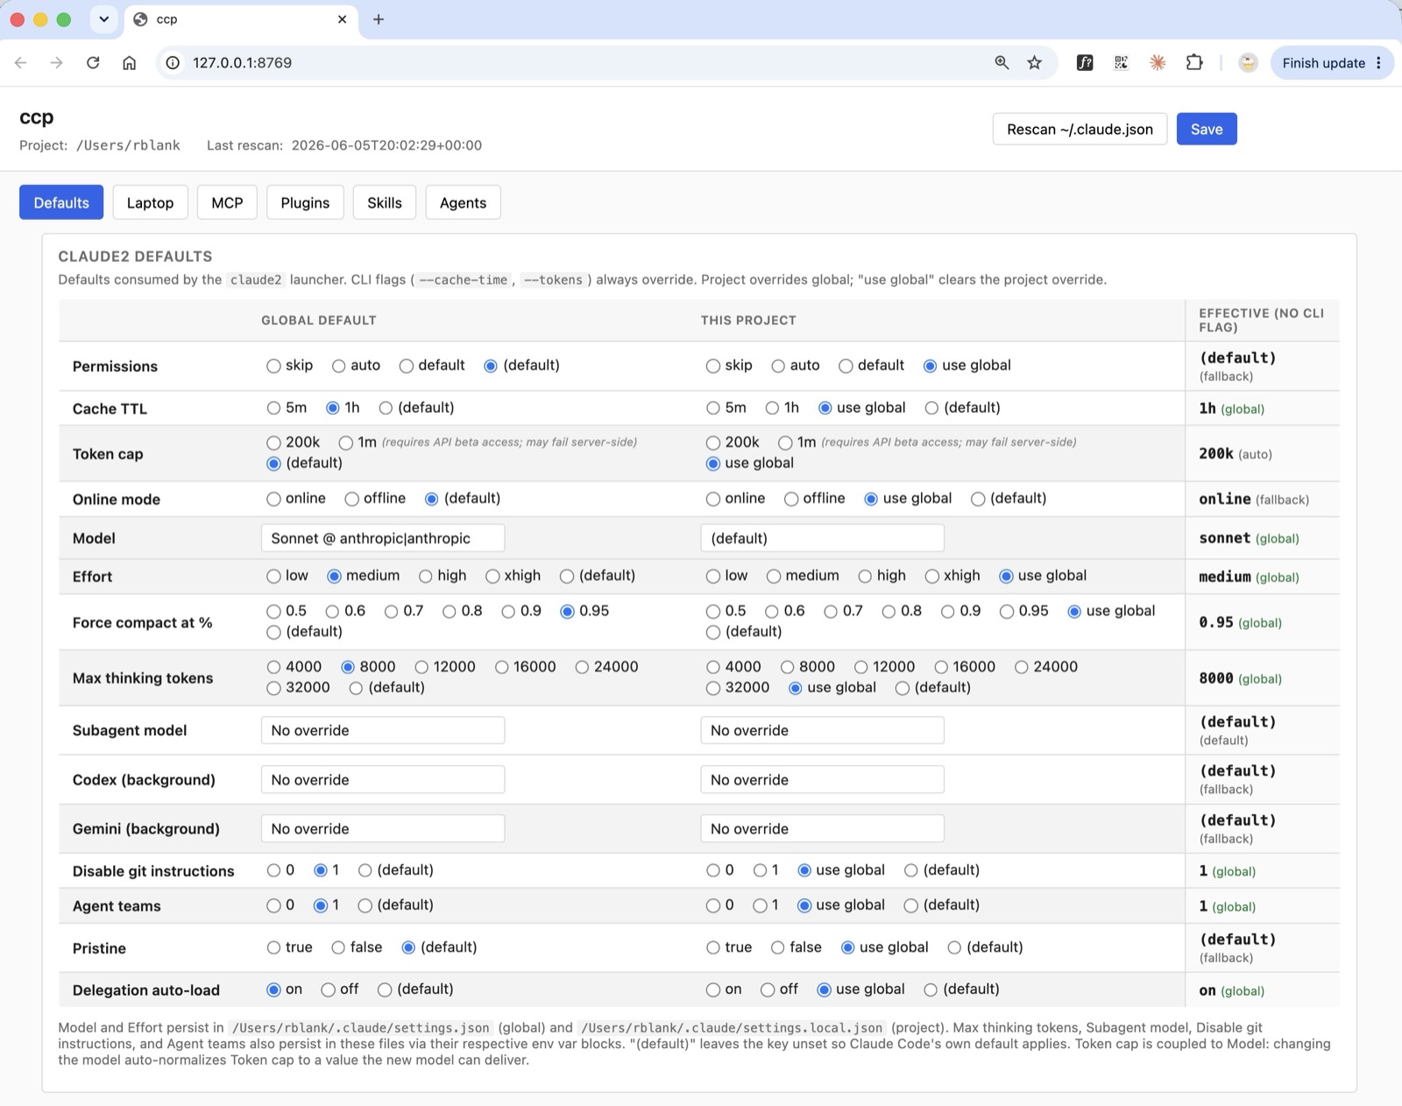The image size is (1402, 1106).
Task: Open the Extensions puzzle menu
Action: (x=1194, y=63)
